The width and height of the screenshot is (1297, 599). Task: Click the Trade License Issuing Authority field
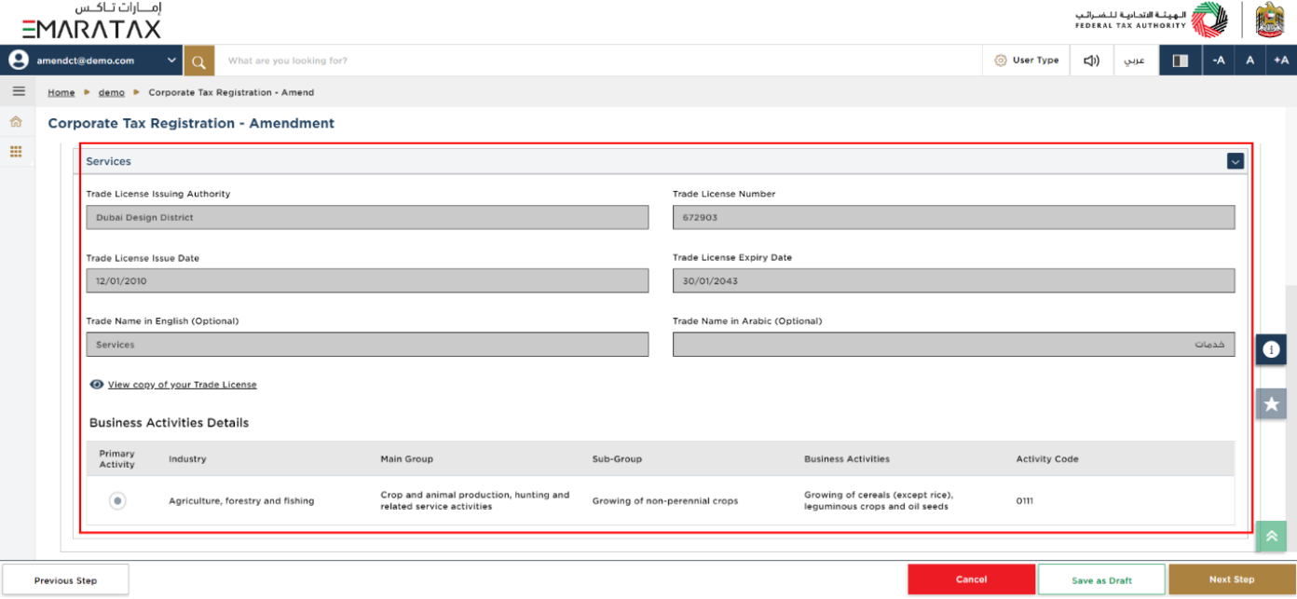click(x=367, y=217)
